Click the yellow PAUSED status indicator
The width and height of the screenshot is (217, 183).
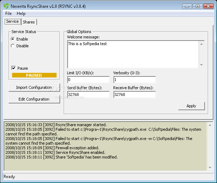pos(34,75)
